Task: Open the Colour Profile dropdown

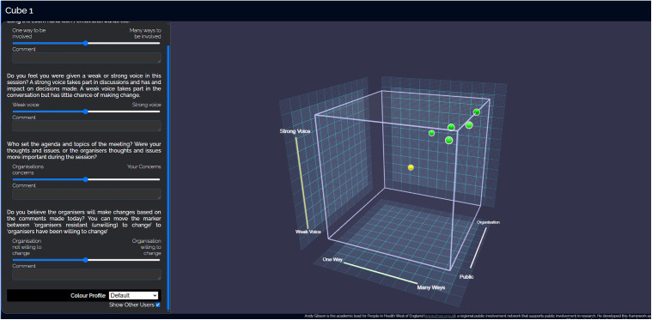Action: point(133,295)
